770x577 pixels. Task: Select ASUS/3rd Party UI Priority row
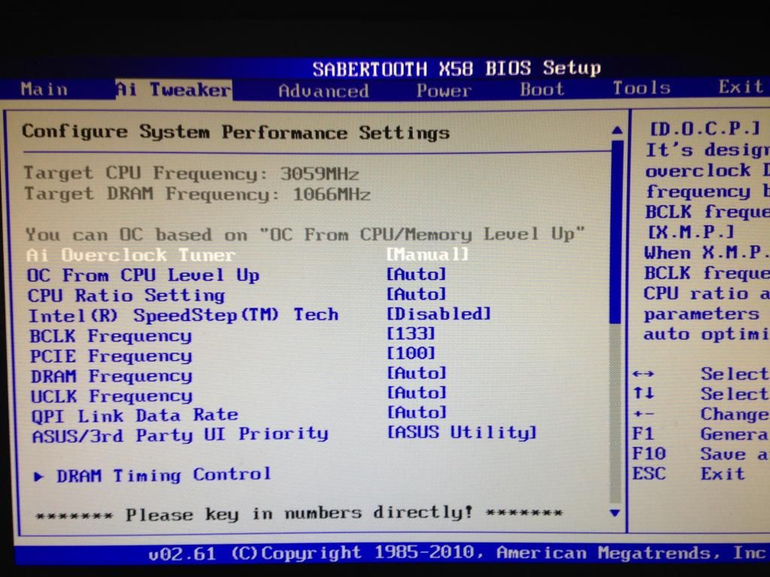(180, 435)
